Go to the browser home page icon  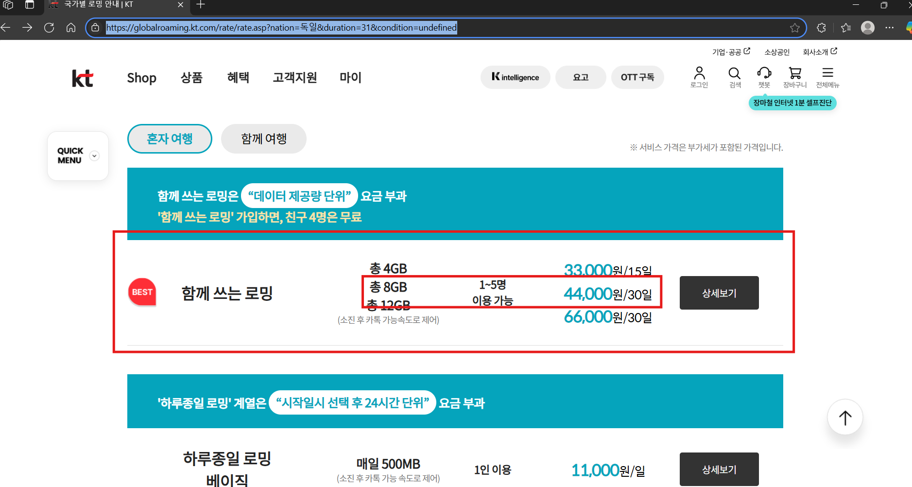pos(71,28)
